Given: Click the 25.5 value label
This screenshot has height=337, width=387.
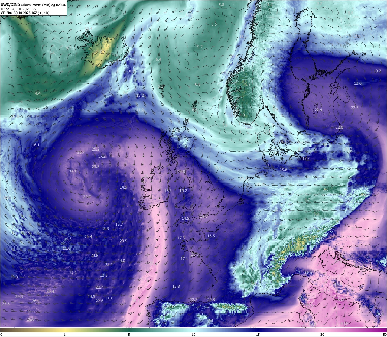Looking at the screenshot, I should click(x=73, y=172).
